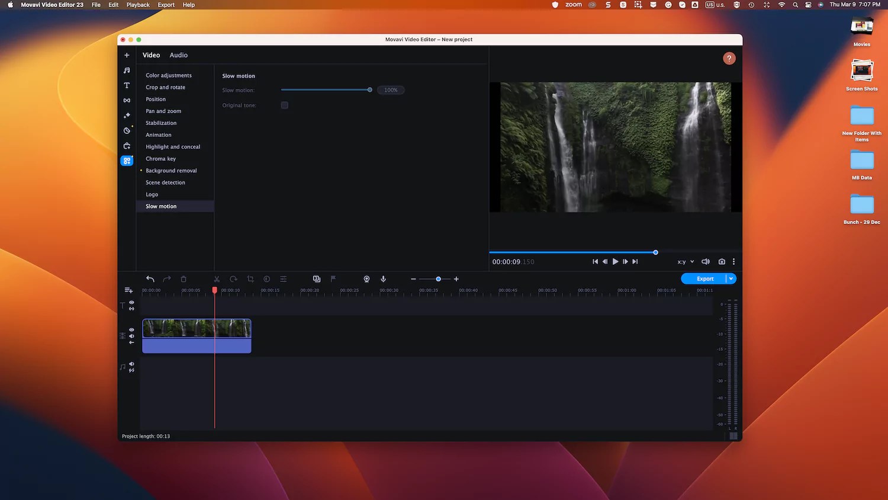Open the Transitions panel icon in the sidebar
888x500 pixels.
pos(126,100)
